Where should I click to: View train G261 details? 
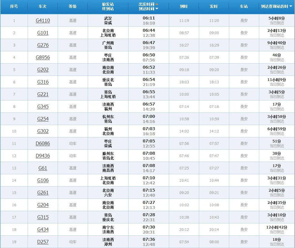click(x=43, y=193)
